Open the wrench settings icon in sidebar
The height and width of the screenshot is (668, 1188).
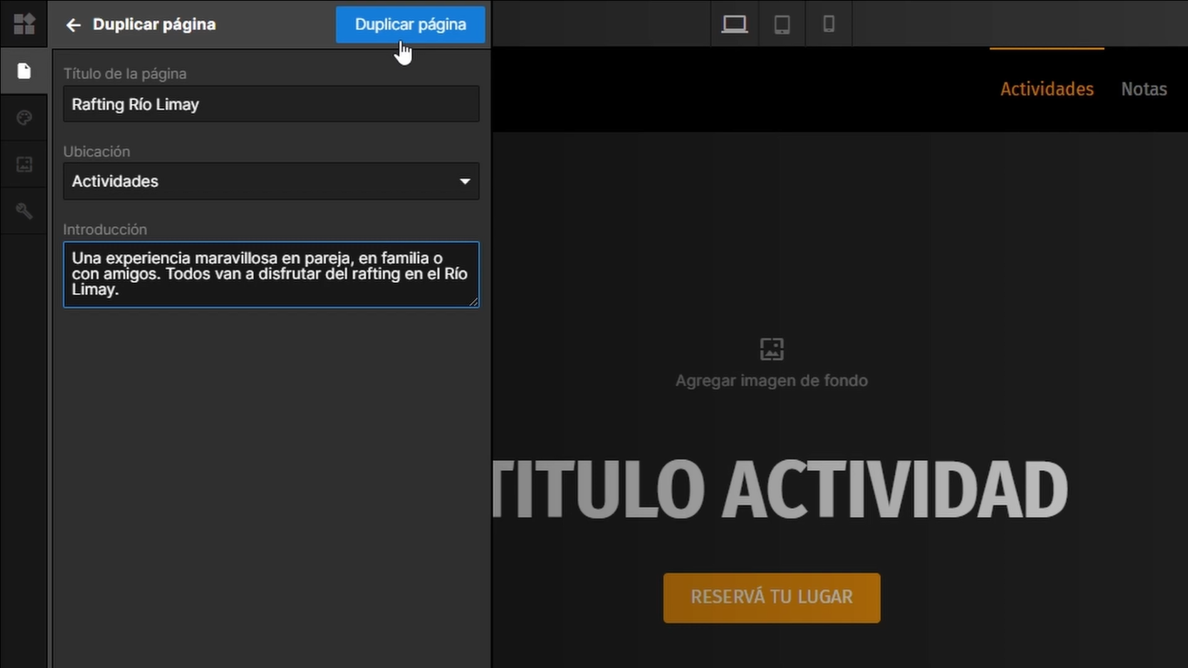[x=24, y=210]
